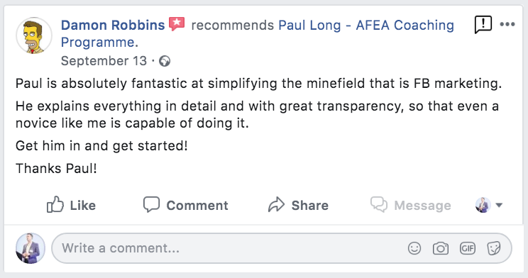Post a GIF using the GIF icon

pyautogui.click(x=468, y=248)
